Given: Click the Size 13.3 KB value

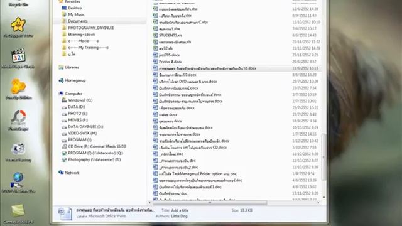Looking at the screenshot, I should click(246, 210).
